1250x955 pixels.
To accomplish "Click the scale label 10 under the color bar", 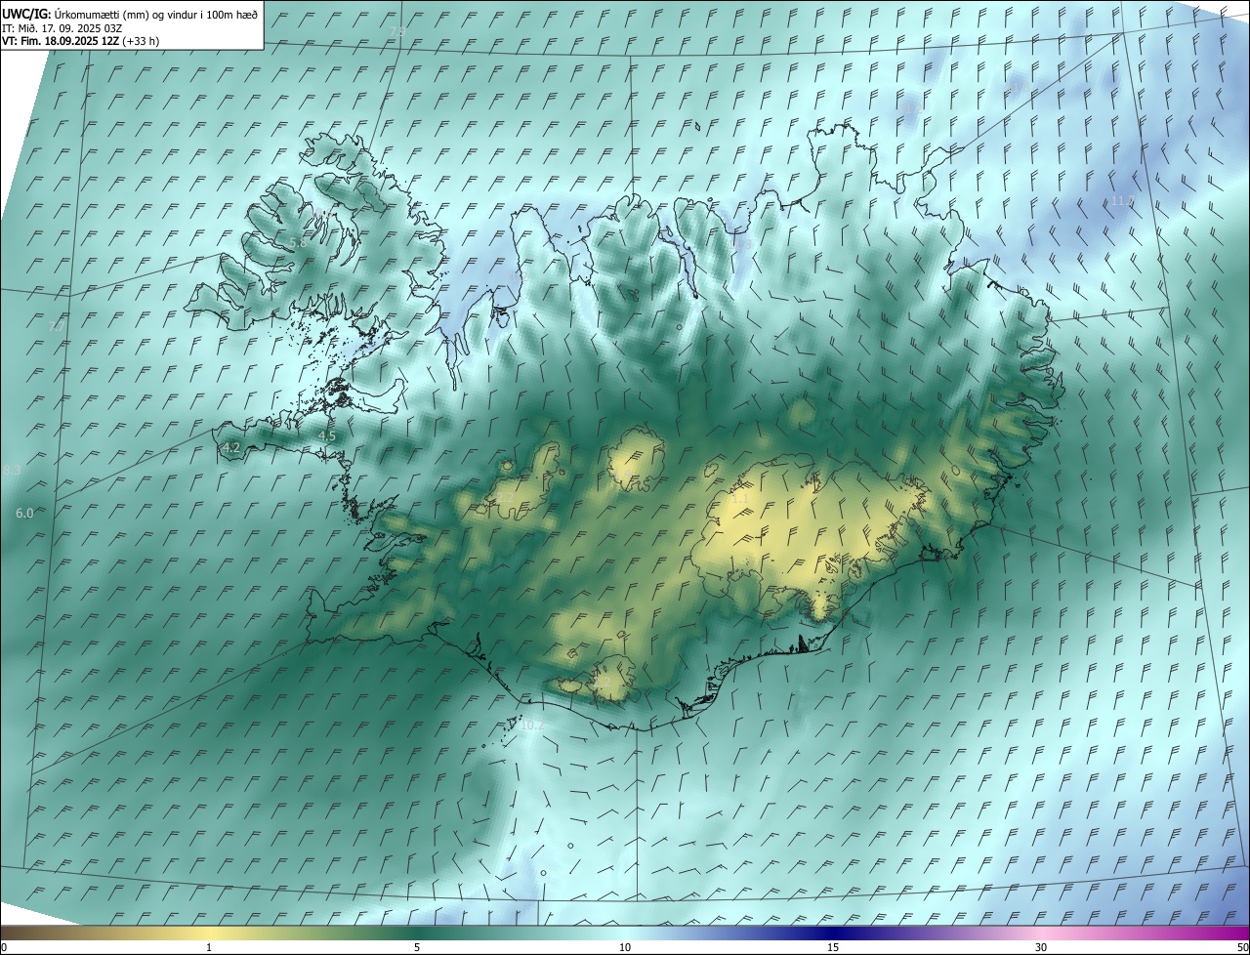I will [625, 948].
